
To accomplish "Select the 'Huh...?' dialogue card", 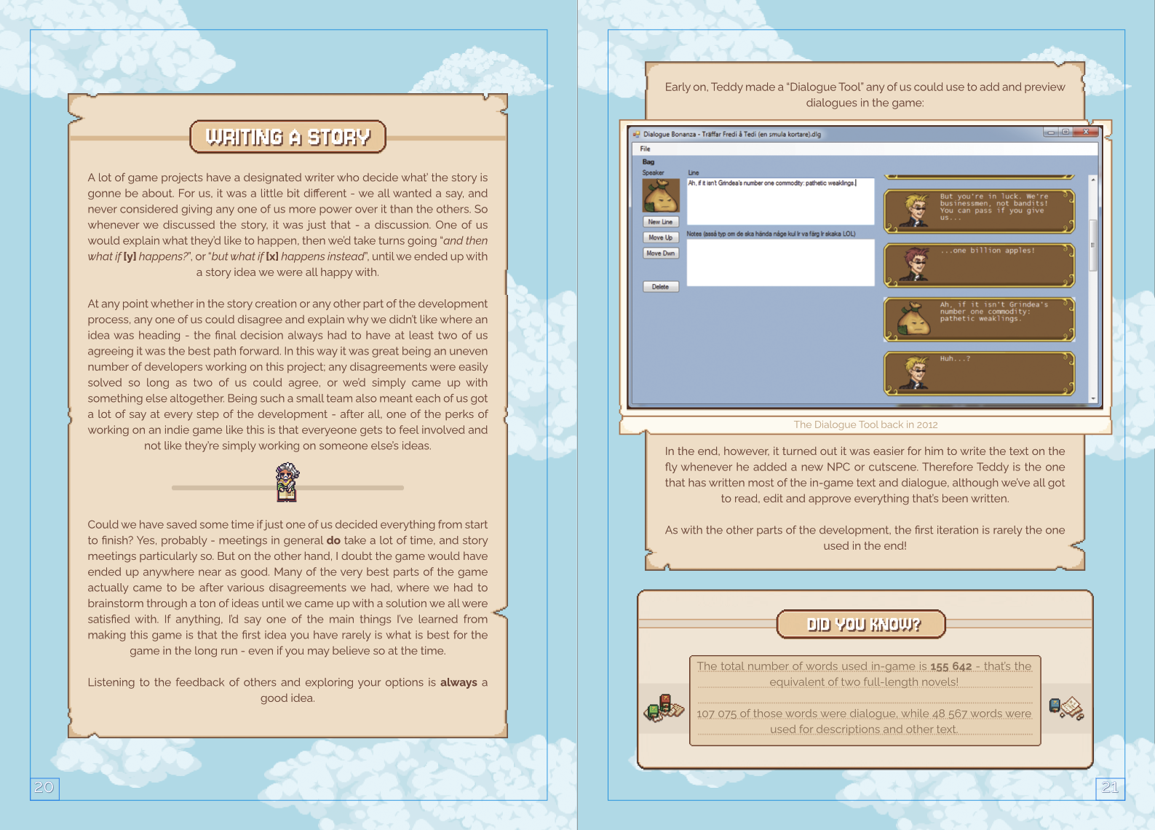I will (979, 373).
